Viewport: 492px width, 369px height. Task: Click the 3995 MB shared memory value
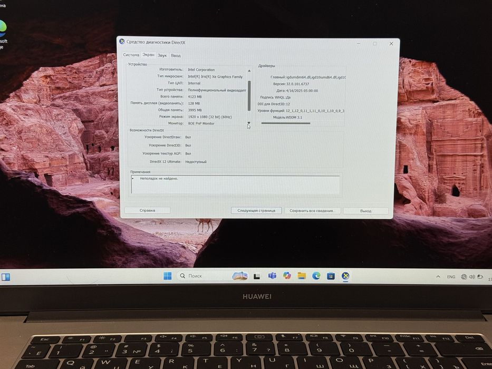pyautogui.click(x=195, y=110)
